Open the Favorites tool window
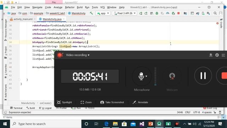The height and width of the screenshot is (128, 227). (6, 71)
